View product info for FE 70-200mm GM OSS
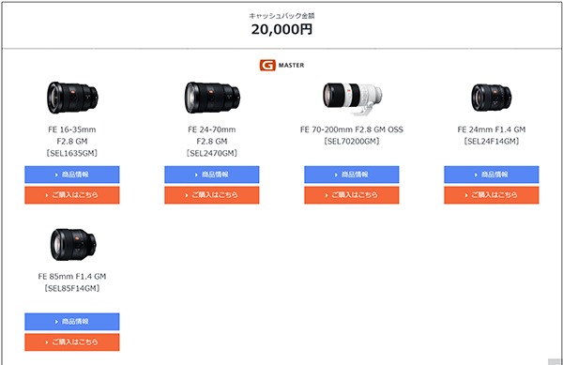 point(352,175)
